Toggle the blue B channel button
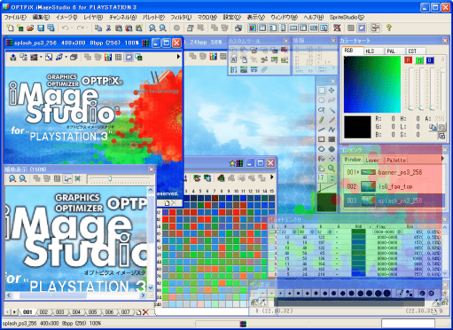The width and height of the screenshot is (453, 330). click(430, 60)
